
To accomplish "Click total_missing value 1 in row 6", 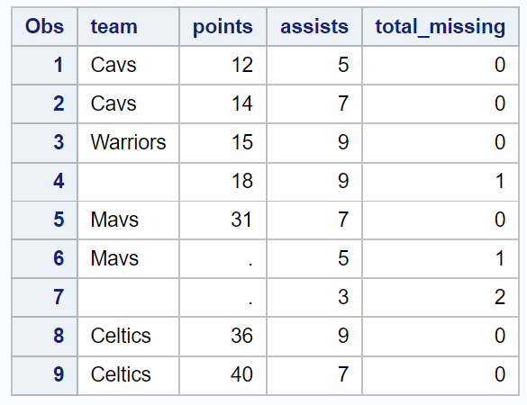I will click(441, 258).
